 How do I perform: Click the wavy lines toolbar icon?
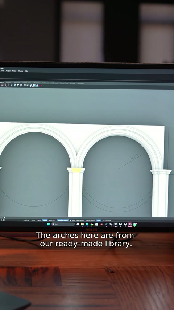pyautogui.click(x=25, y=85)
